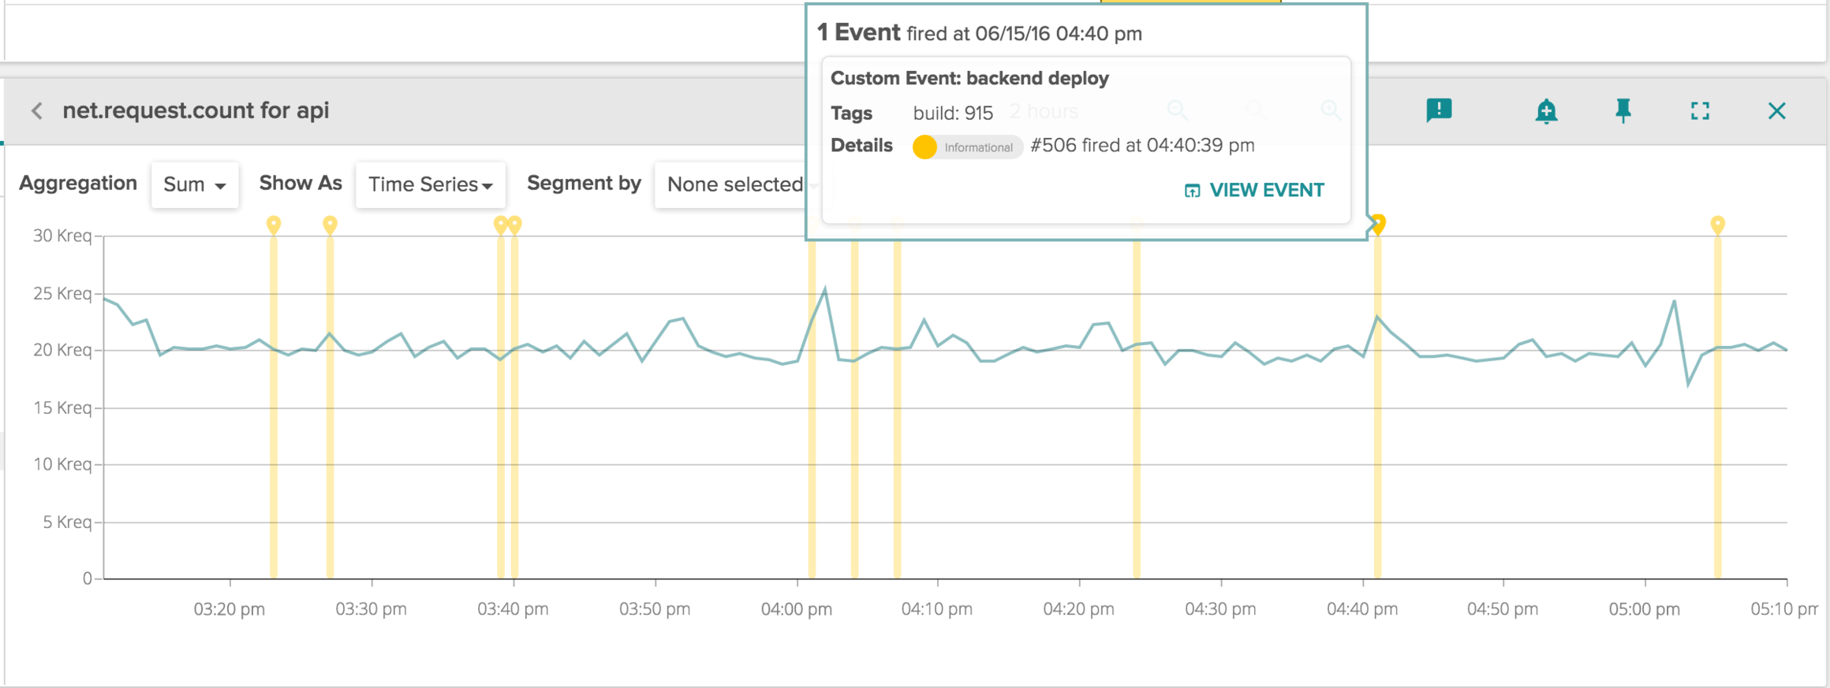Screen dimensions: 1830x688
Task: Click event marker pin near 05:05 pm
Action: tap(1717, 225)
